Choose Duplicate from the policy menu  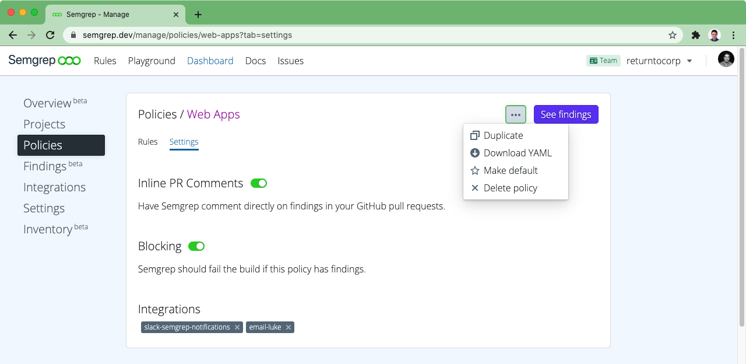(516, 135)
